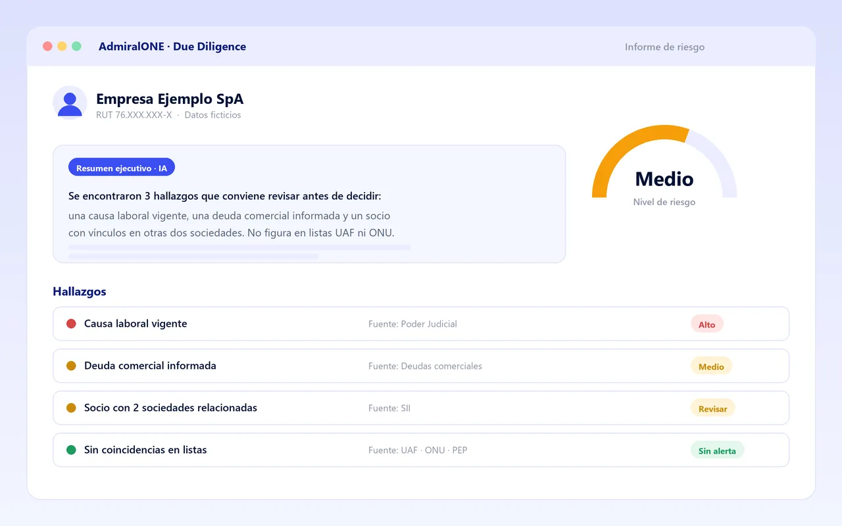The height and width of the screenshot is (526, 842).
Task: Click the Sin alerta badge
Action: point(717,450)
